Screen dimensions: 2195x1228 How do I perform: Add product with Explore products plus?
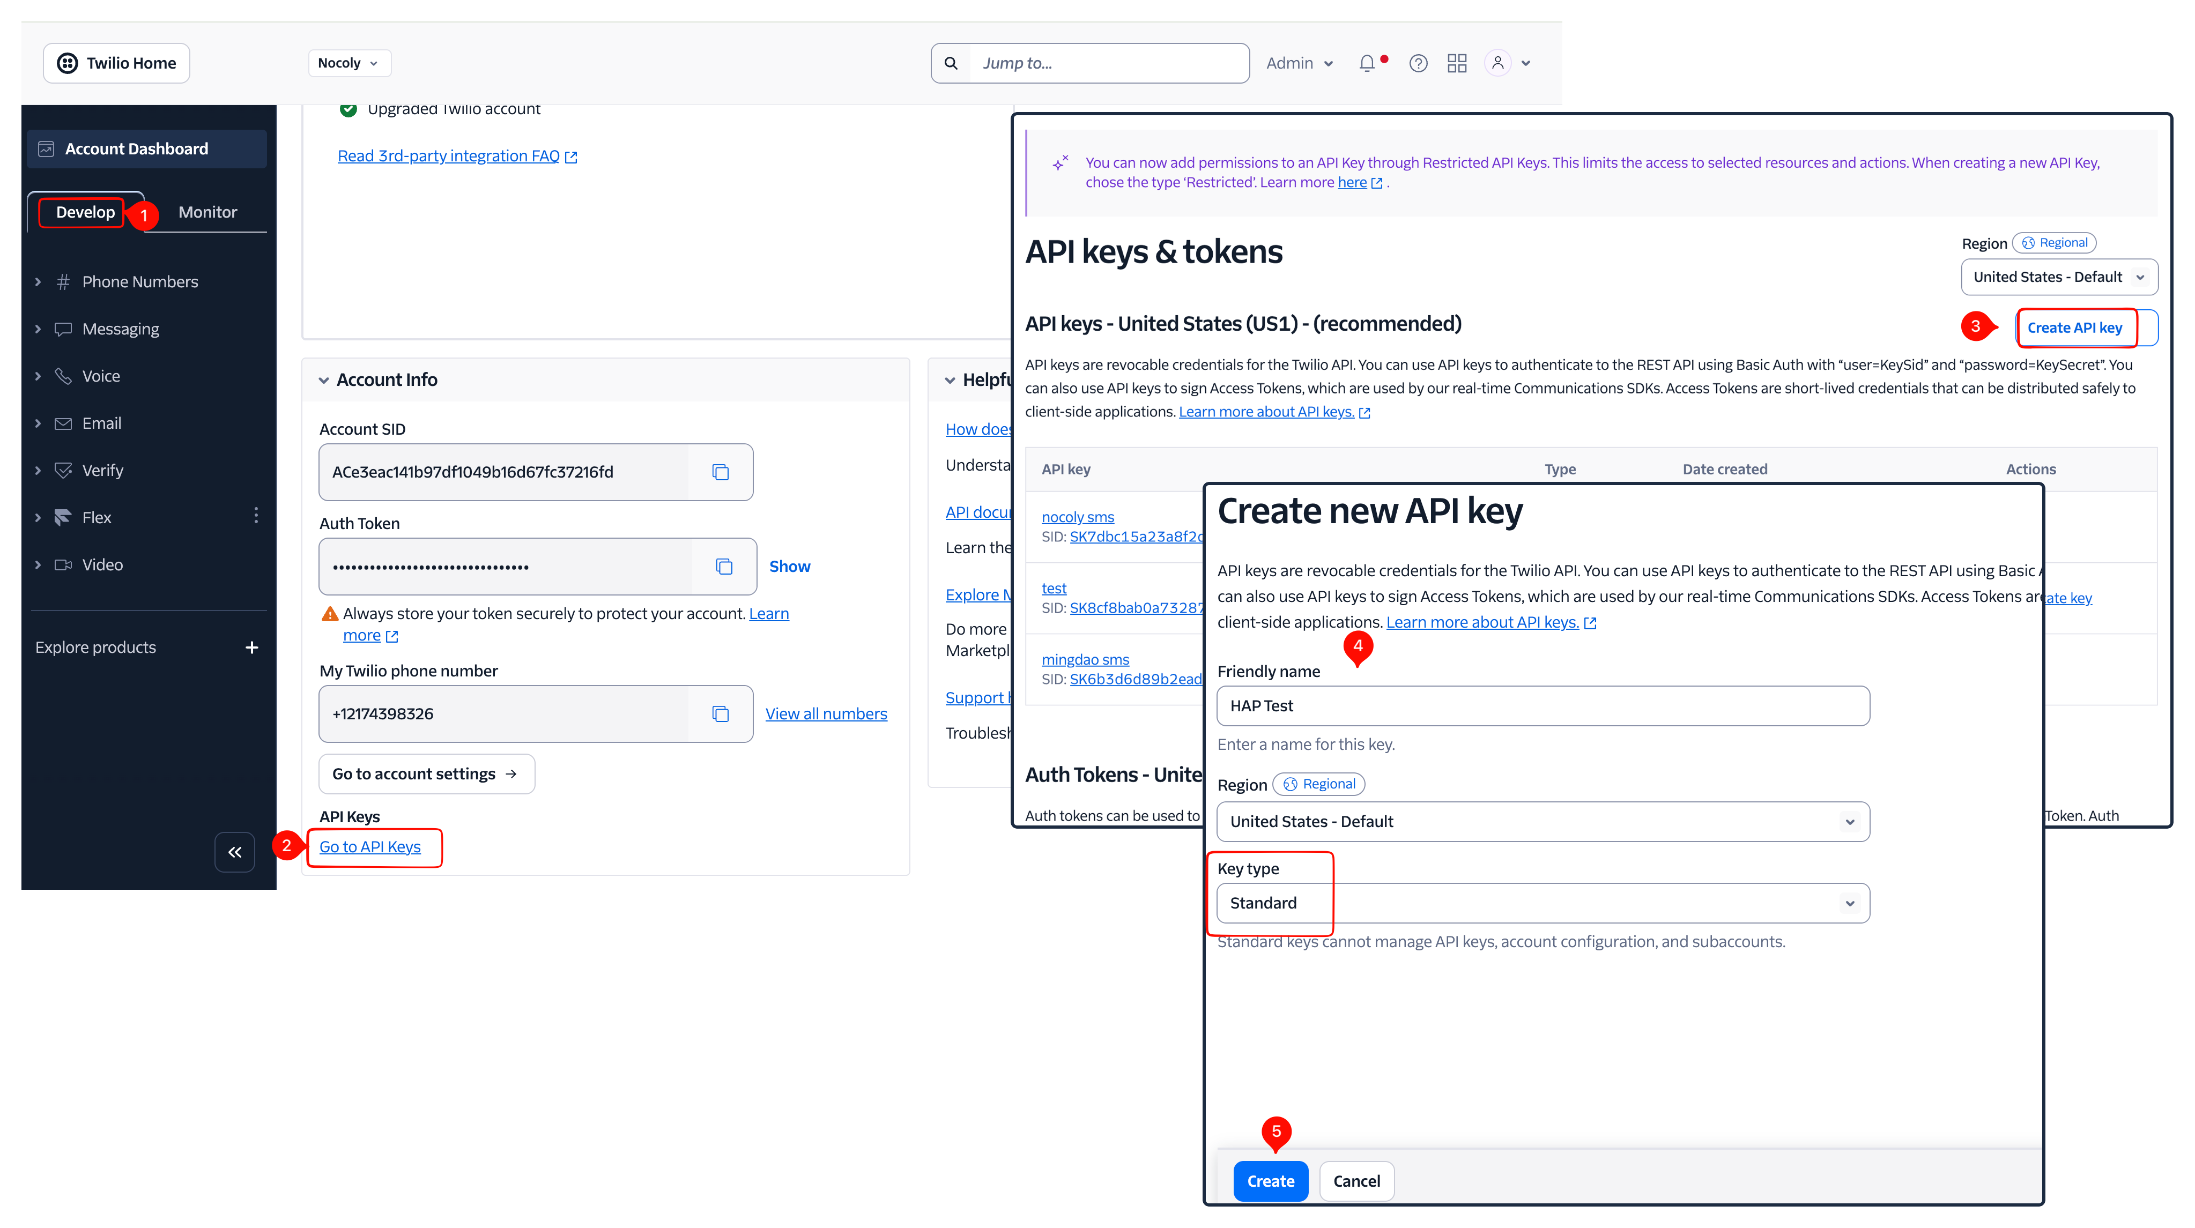pos(251,647)
